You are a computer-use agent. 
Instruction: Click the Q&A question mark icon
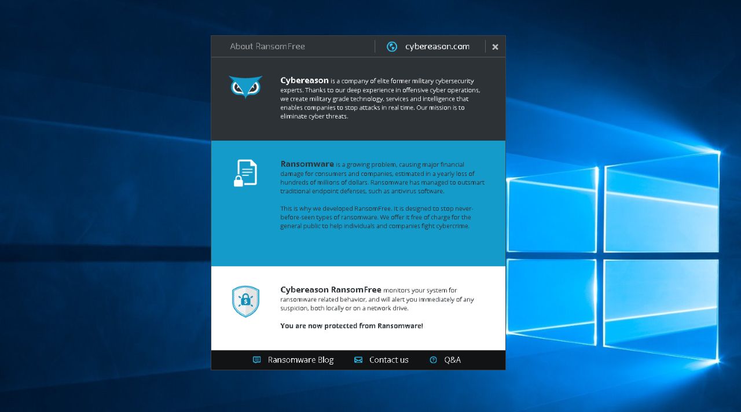[433, 360]
